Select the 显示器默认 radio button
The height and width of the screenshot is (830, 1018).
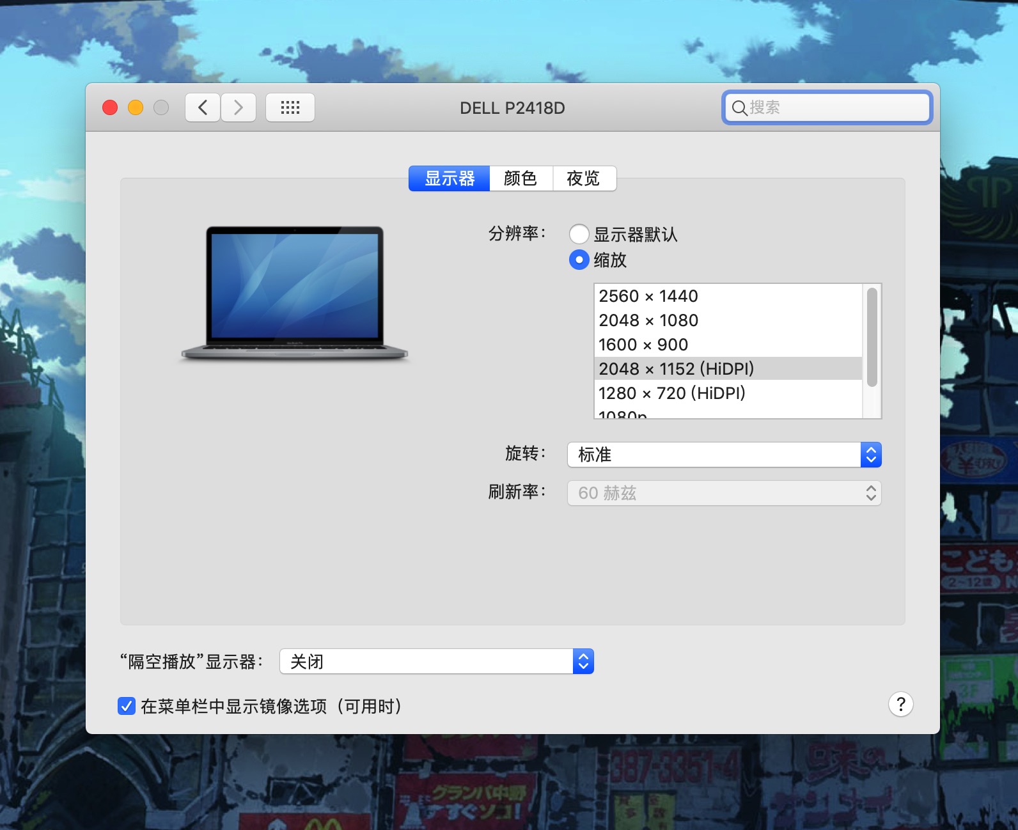click(x=579, y=234)
